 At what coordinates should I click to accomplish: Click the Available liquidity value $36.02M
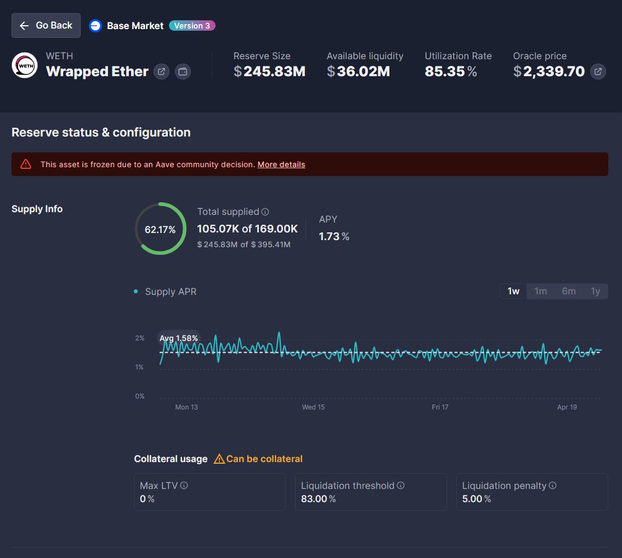pyautogui.click(x=358, y=71)
